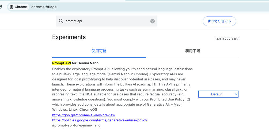Focus the 'prompt api' search field
Viewport: 269px width, 134px height.
point(106,21)
